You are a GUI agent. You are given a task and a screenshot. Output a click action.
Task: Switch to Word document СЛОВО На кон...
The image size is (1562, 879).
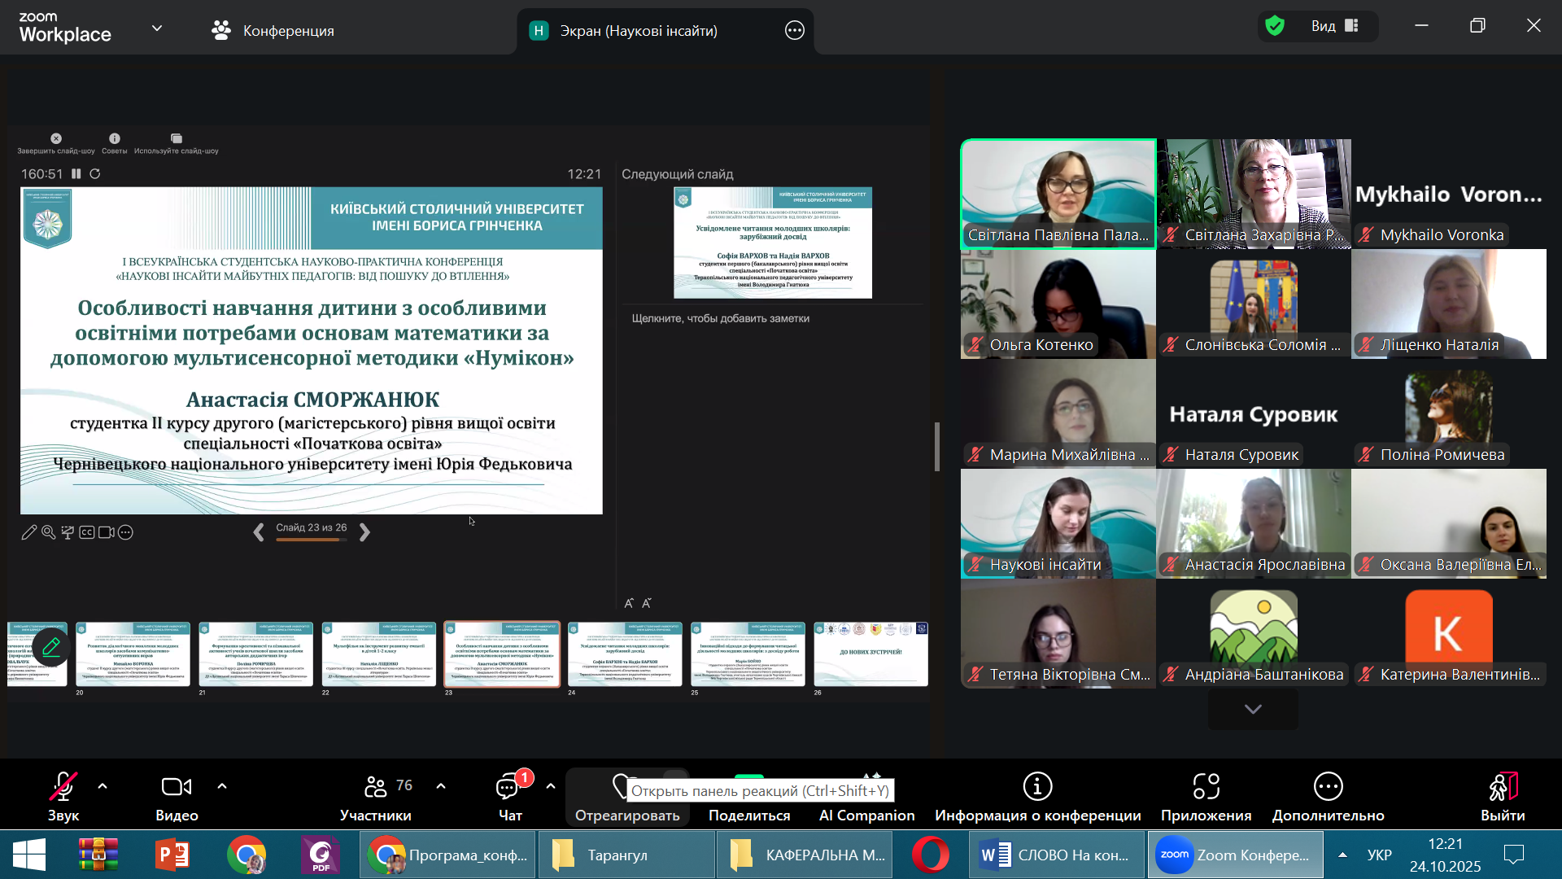click(1057, 855)
